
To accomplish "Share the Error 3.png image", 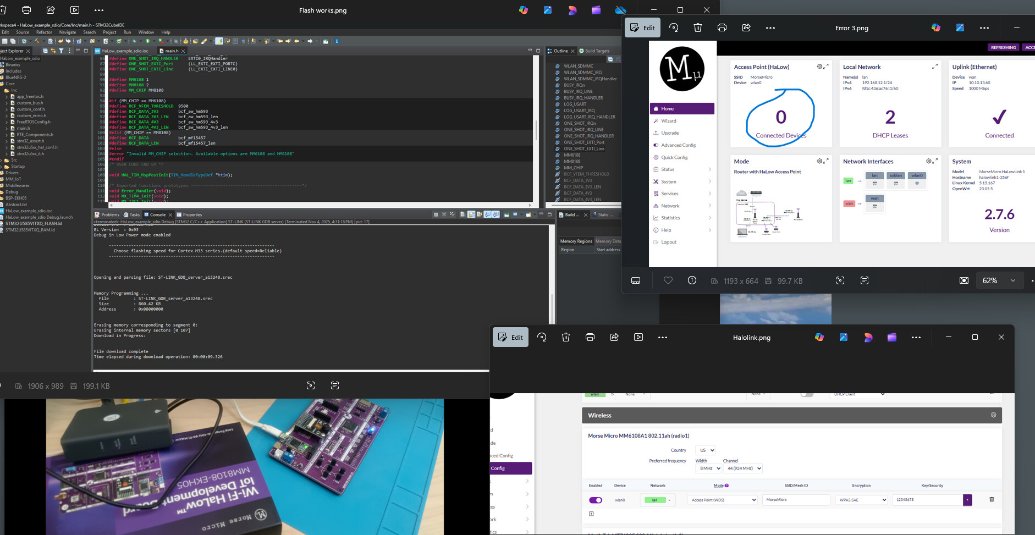I will [x=746, y=27].
